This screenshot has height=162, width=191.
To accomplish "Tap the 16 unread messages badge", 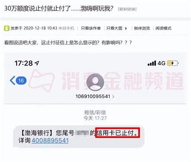I will [21, 80].
